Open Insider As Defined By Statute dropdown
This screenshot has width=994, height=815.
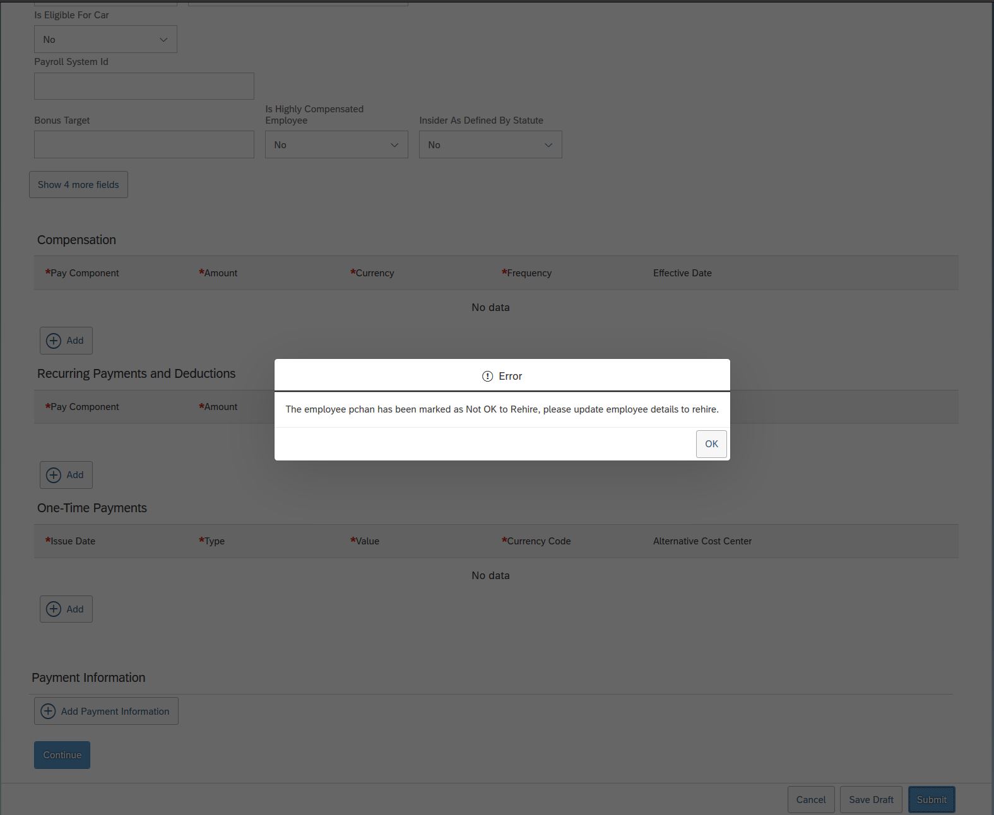coord(490,144)
